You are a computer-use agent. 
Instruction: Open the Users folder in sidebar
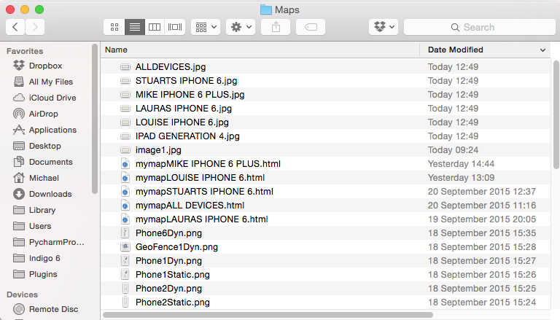(x=40, y=226)
